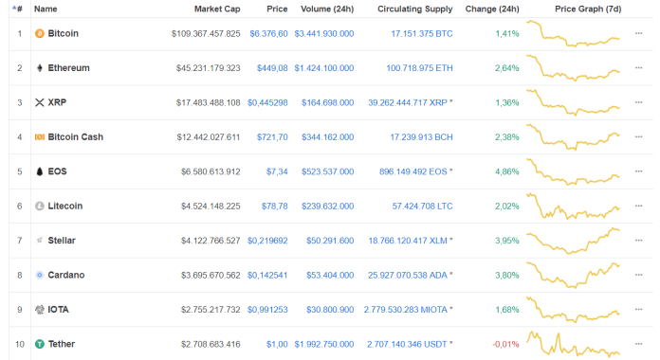Open the more options menu for Stellar
Viewport: 660px width, 360px height.
[x=638, y=240]
